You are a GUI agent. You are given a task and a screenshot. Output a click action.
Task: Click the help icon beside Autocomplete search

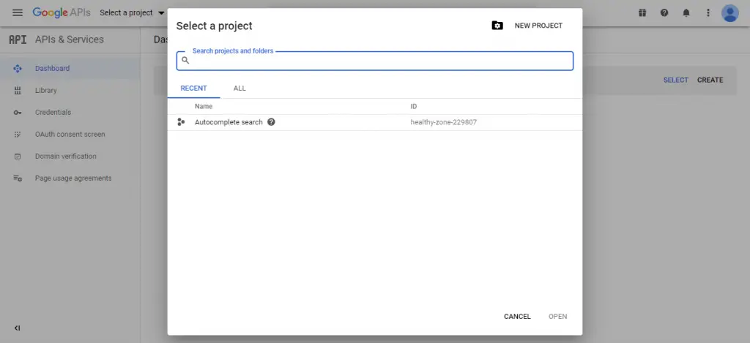271,122
